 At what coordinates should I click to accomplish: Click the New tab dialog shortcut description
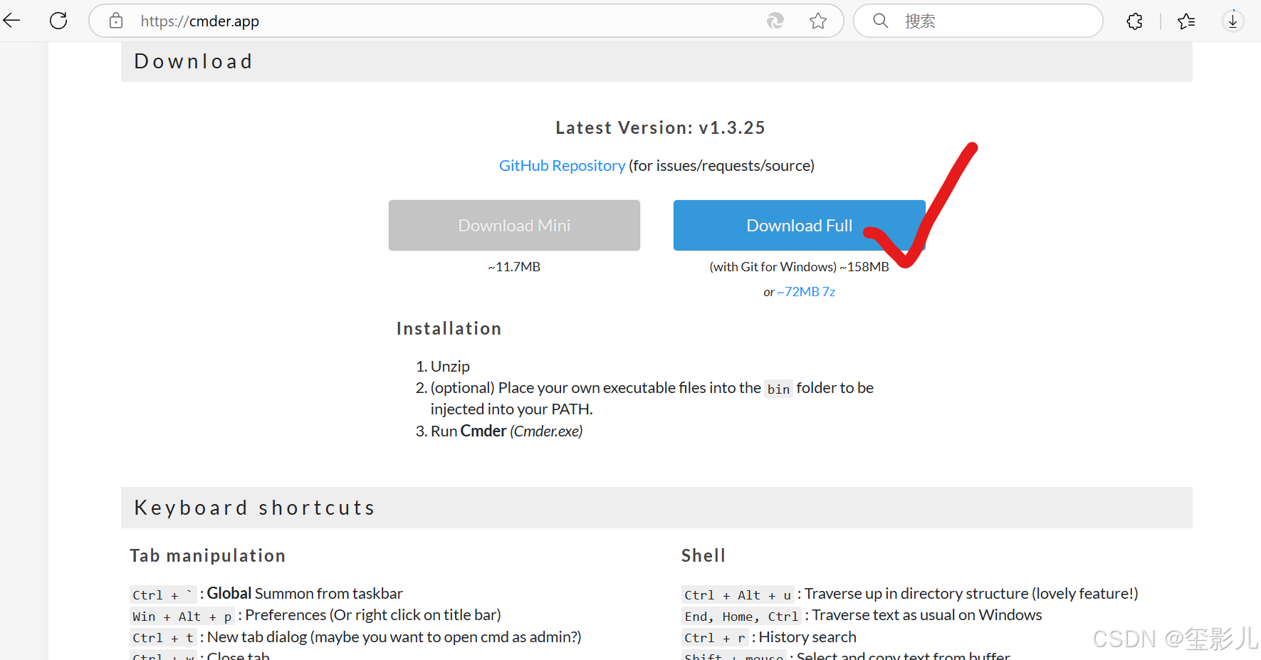click(x=394, y=637)
